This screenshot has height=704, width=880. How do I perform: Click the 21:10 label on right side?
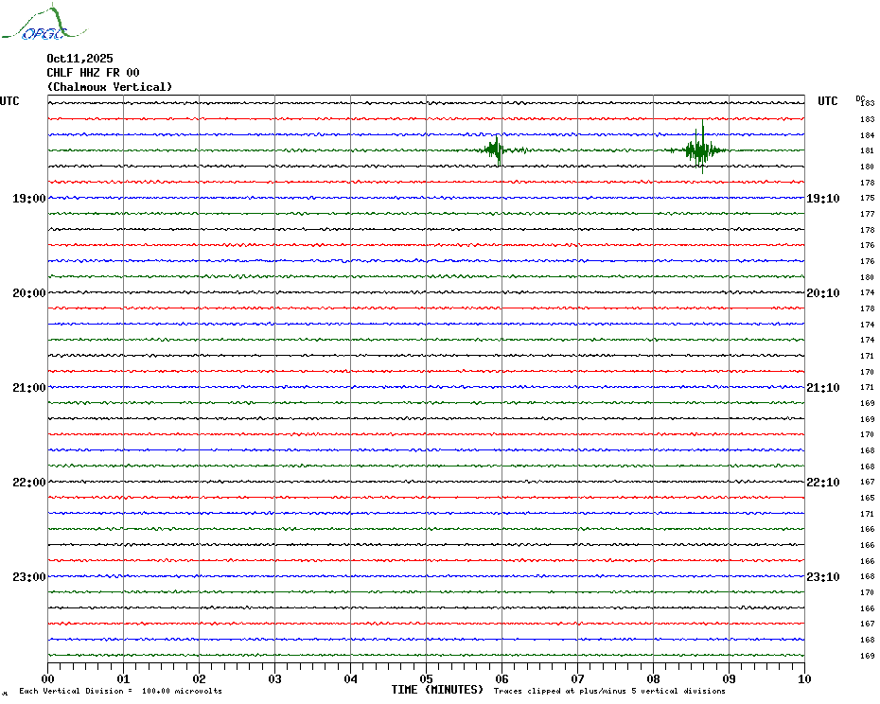[x=822, y=388]
